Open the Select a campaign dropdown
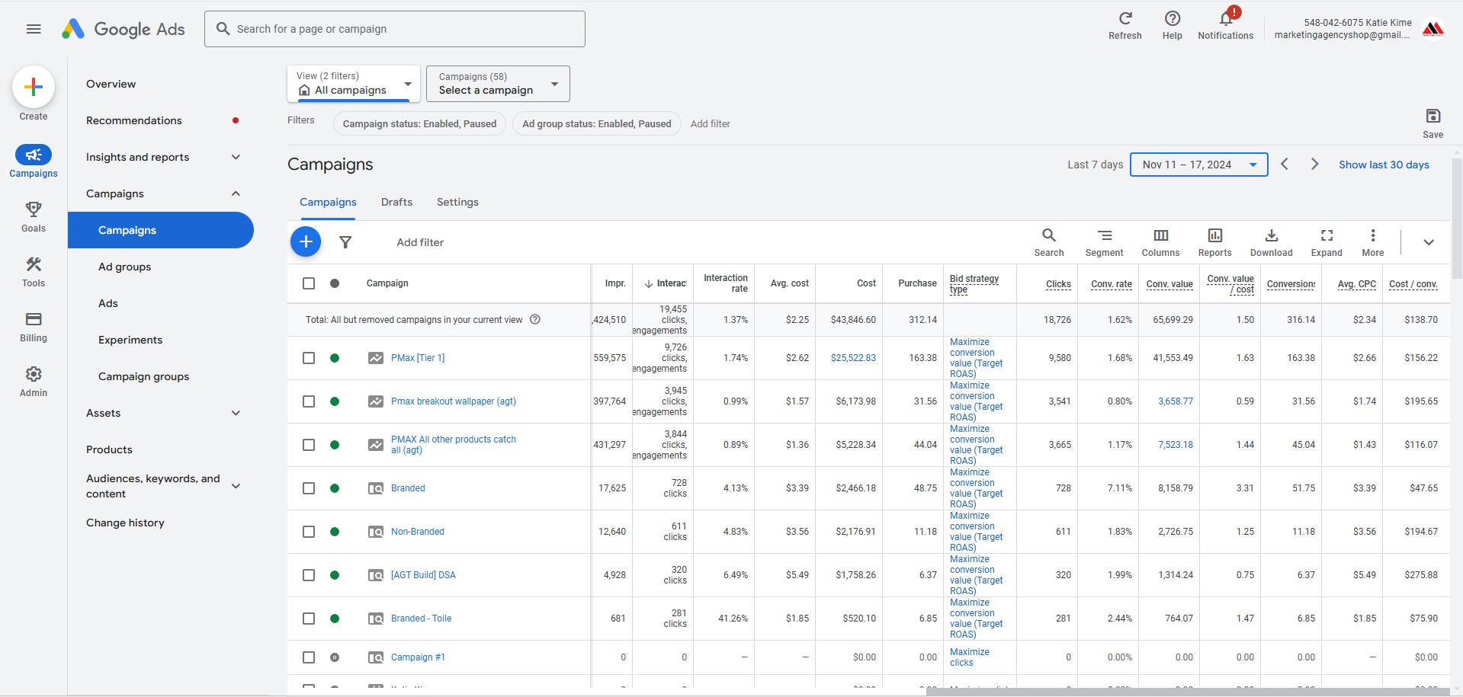1463x697 pixels. point(498,84)
